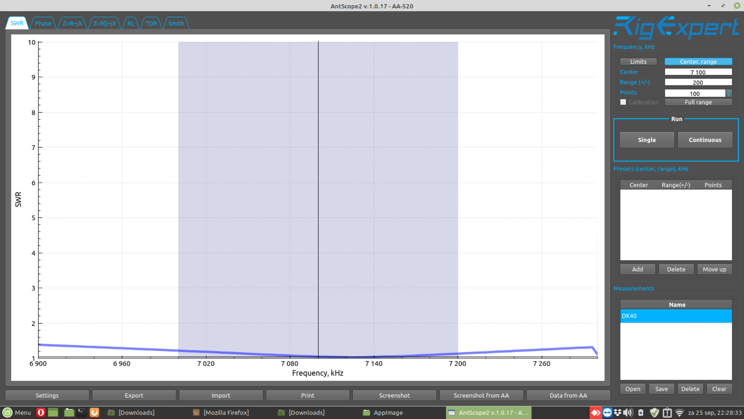Click the measurements Name column header

(676, 305)
